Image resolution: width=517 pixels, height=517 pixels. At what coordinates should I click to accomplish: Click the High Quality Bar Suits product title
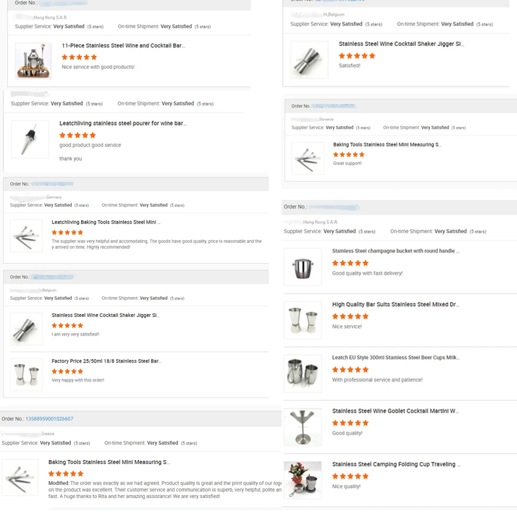point(395,304)
